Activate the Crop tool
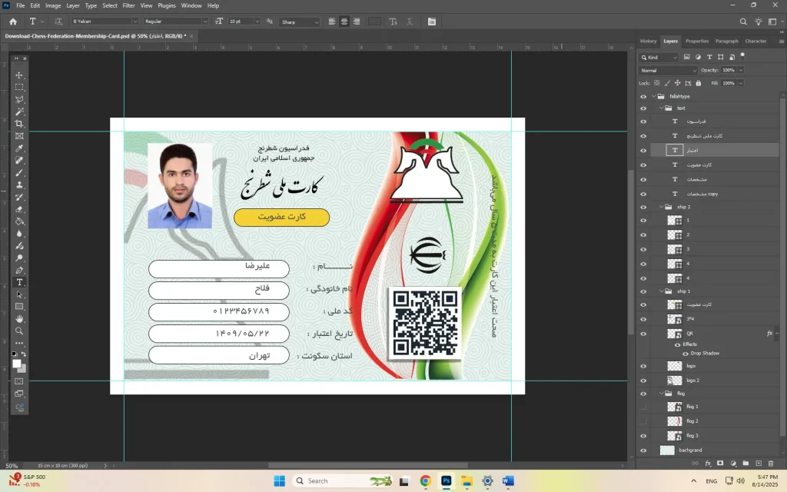Image resolution: width=787 pixels, height=492 pixels. [19, 124]
